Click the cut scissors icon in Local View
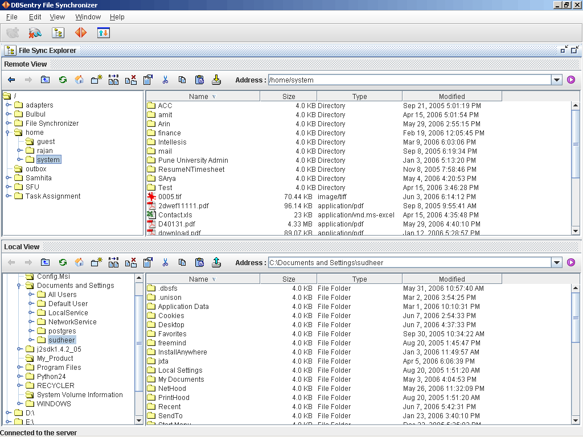 [165, 262]
